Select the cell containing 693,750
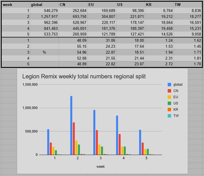Screen dimensions: 204x176 (x=73, y=17)
